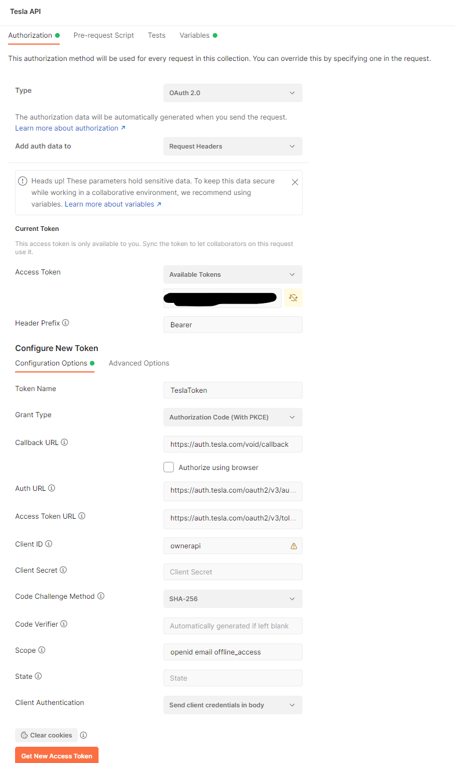
Task: Open the Available Tokens dropdown
Action: [x=233, y=274]
